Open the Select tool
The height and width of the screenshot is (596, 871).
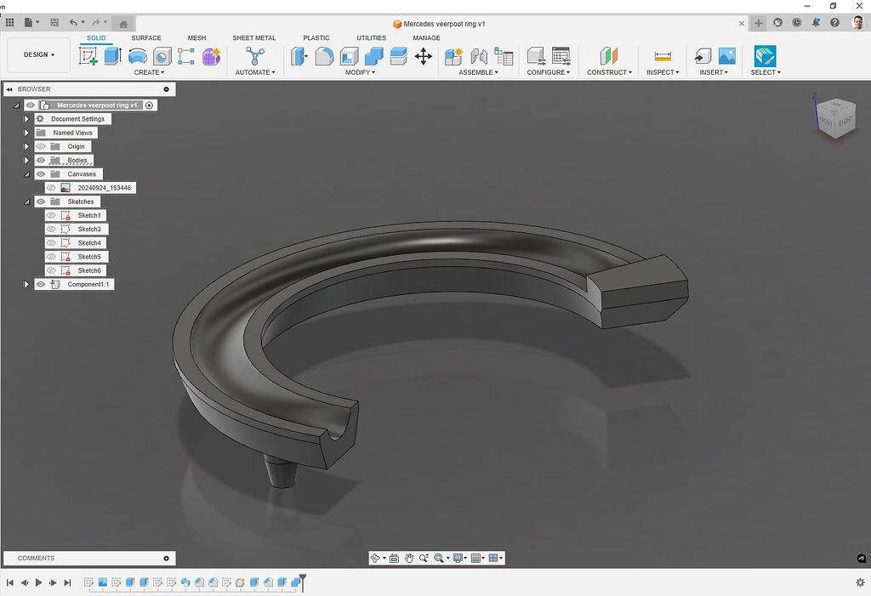click(x=765, y=56)
